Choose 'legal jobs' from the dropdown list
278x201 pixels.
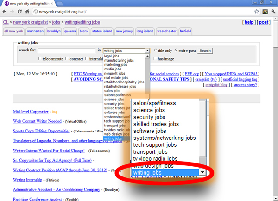[x=112, y=56]
